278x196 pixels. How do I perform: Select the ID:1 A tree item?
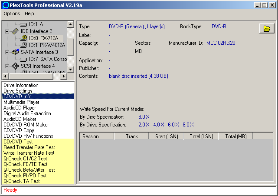(36, 24)
